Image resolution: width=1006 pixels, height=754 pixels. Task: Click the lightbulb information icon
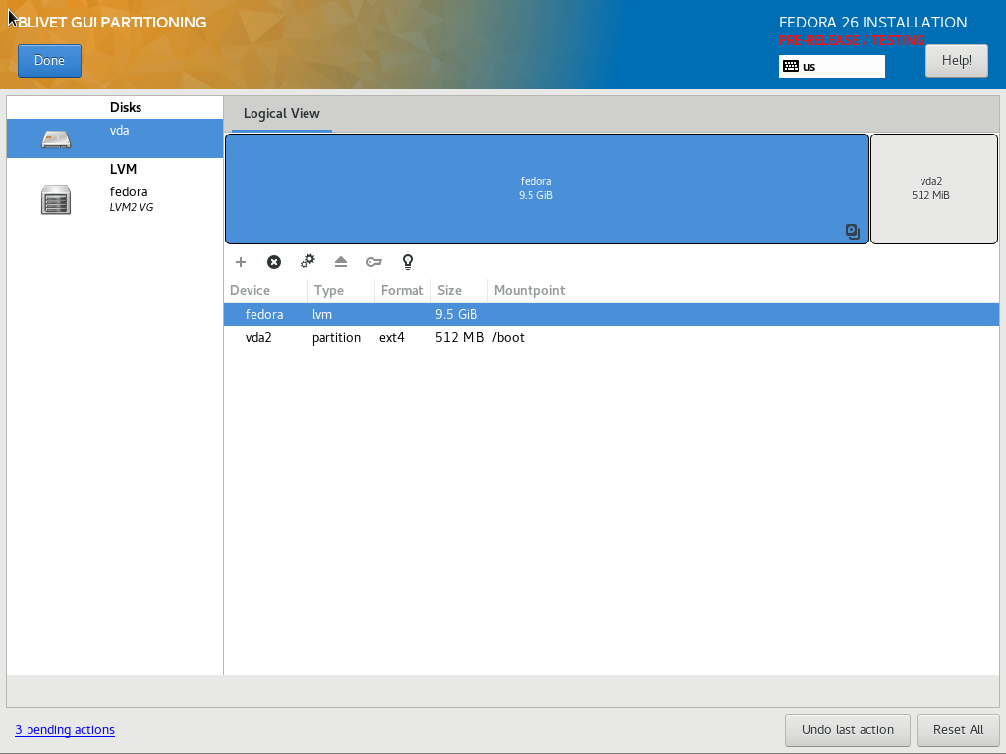click(408, 261)
